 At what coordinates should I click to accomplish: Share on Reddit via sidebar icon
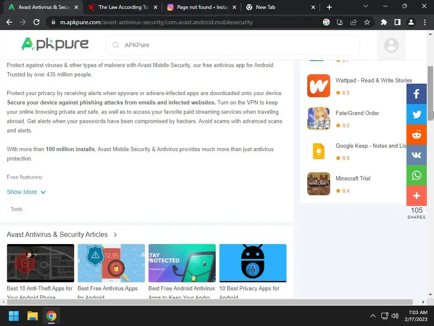click(416, 135)
